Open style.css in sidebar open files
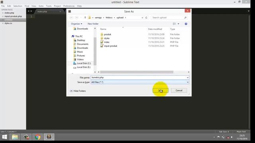Image resolution: width=255 pixels, height=143 pixels. point(8,23)
